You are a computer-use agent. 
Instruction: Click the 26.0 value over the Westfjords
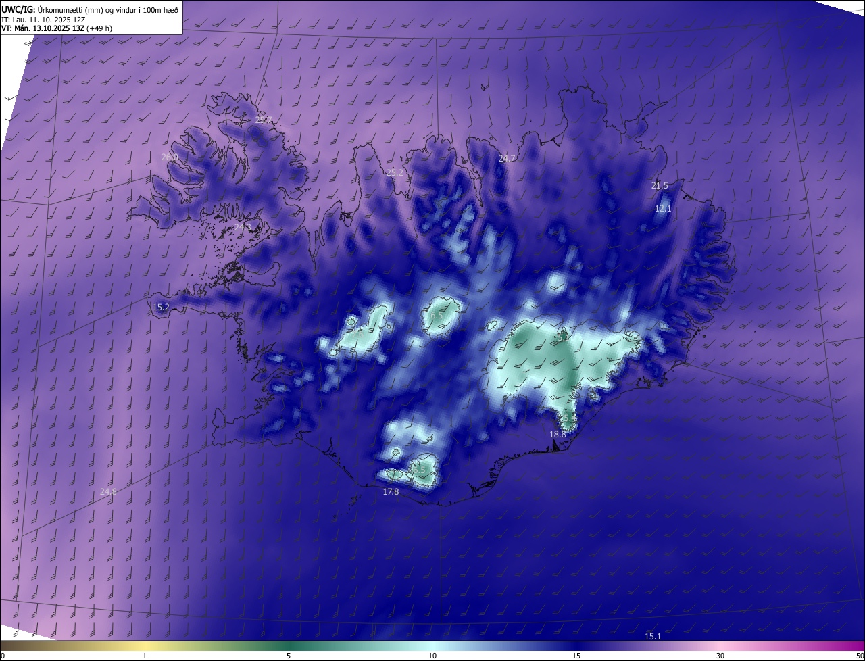tap(170, 157)
